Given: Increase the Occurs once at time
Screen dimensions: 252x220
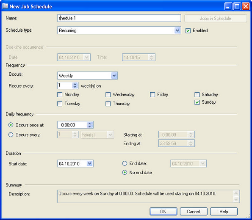Looking at the screenshot, I should pos(90,124).
